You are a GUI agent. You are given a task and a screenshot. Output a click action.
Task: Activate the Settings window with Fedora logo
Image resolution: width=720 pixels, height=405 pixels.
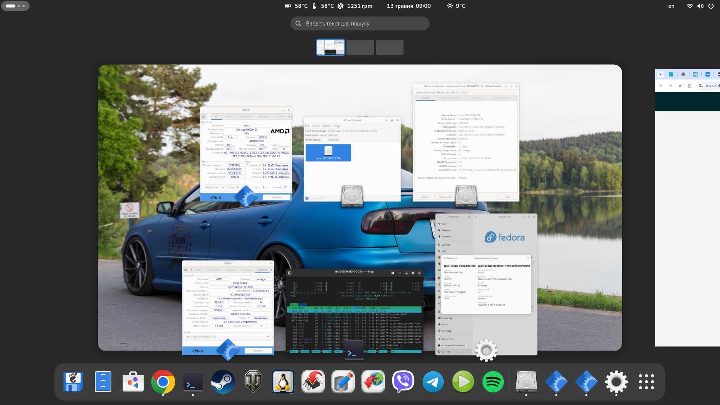pos(486,284)
